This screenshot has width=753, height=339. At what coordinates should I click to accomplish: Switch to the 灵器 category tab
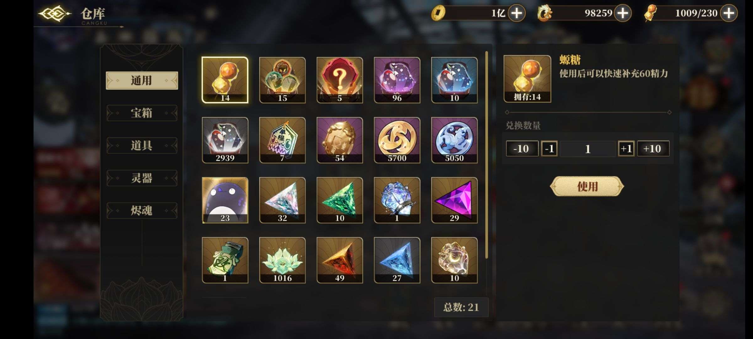pyautogui.click(x=142, y=178)
